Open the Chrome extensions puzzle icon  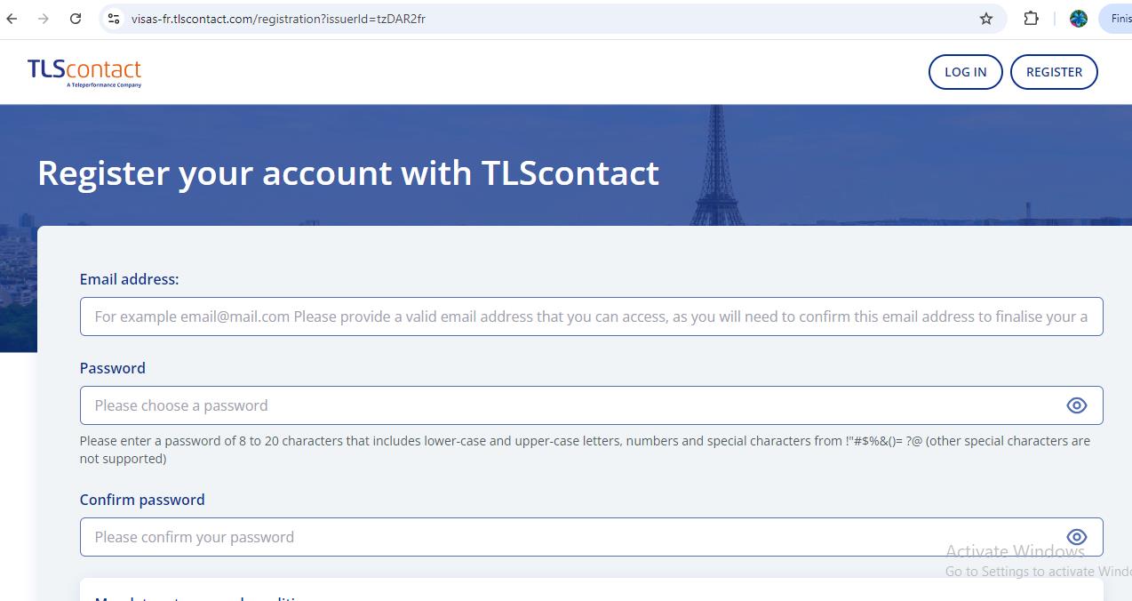click(x=1031, y=18)
